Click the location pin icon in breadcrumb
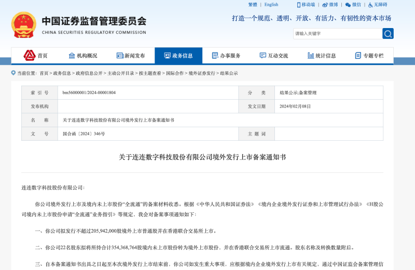This screenshot has height=270, width=415. point(13,73)
